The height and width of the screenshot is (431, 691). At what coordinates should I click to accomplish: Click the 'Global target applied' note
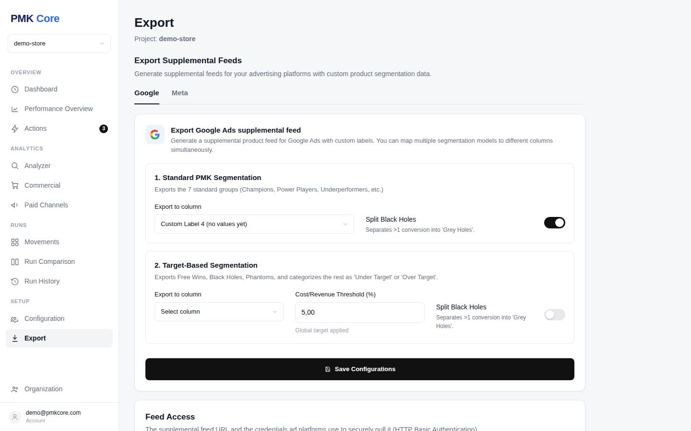tap(322, 330)
